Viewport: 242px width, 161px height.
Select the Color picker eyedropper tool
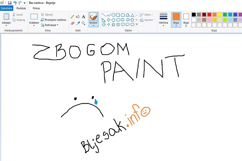[78, 23]
